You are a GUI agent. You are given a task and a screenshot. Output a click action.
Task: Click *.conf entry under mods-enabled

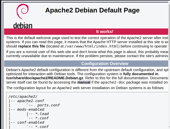(42, 118)
